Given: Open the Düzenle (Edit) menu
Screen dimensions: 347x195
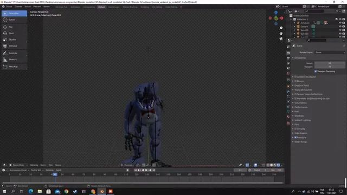Looking at the screenshot, I should (18, 6).
